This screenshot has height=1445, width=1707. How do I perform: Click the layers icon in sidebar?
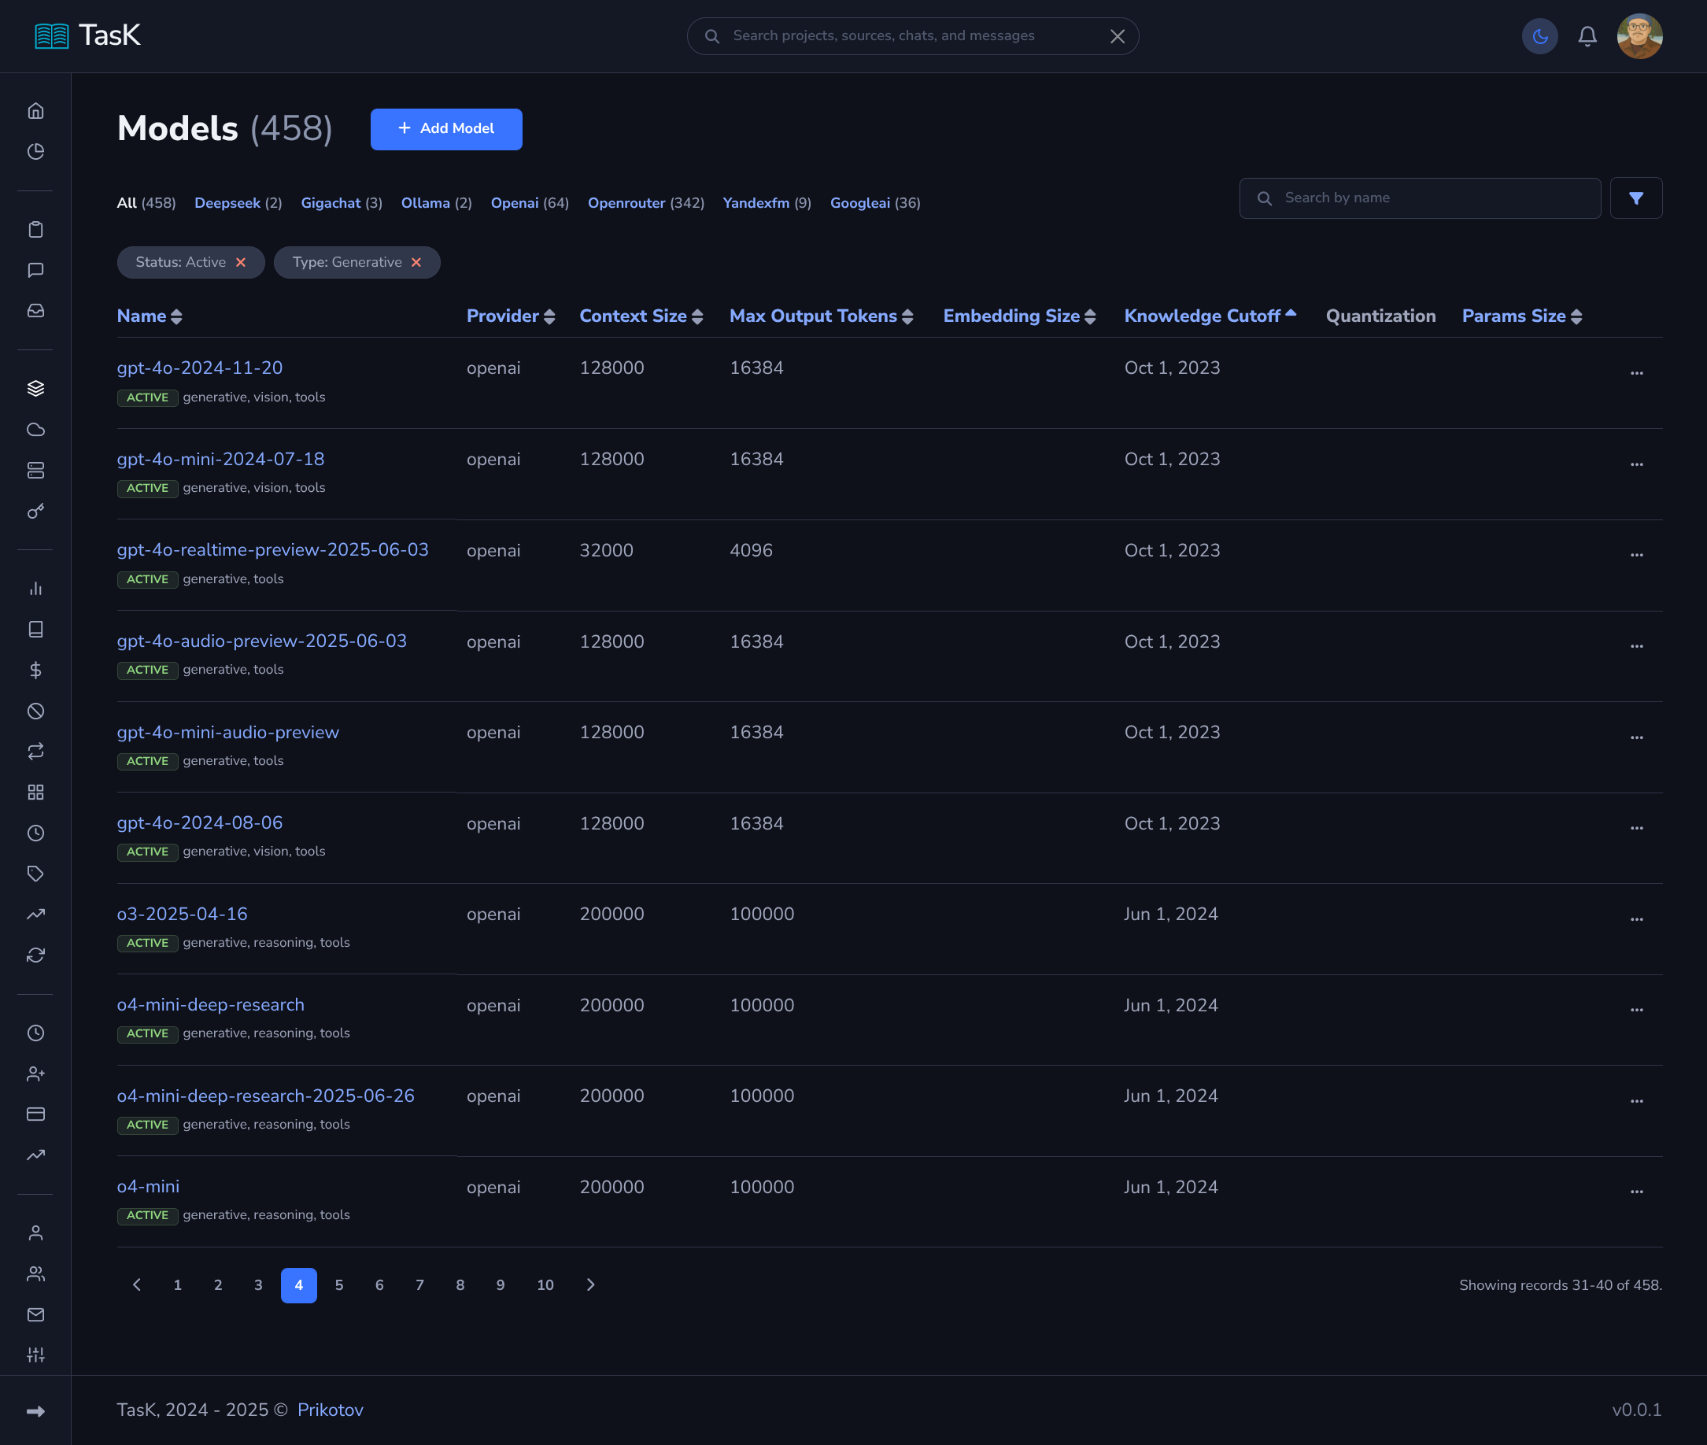(x=35, y=388)
